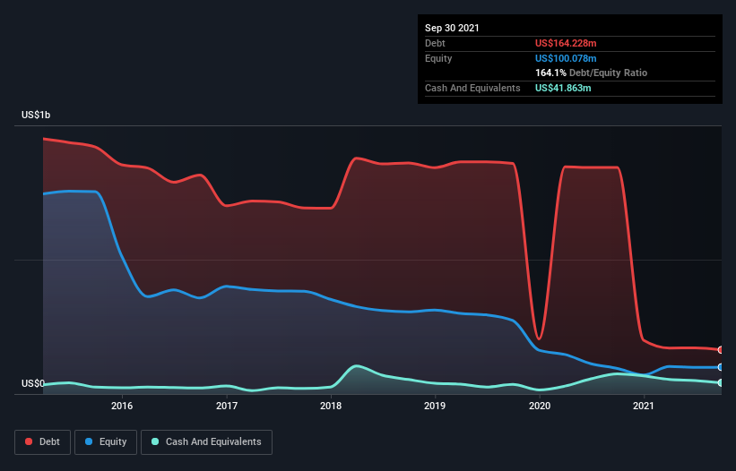This screenshot has height=471, width=736.
Task: Click the red Debt endpoint marker
Action: click(721, 350)
